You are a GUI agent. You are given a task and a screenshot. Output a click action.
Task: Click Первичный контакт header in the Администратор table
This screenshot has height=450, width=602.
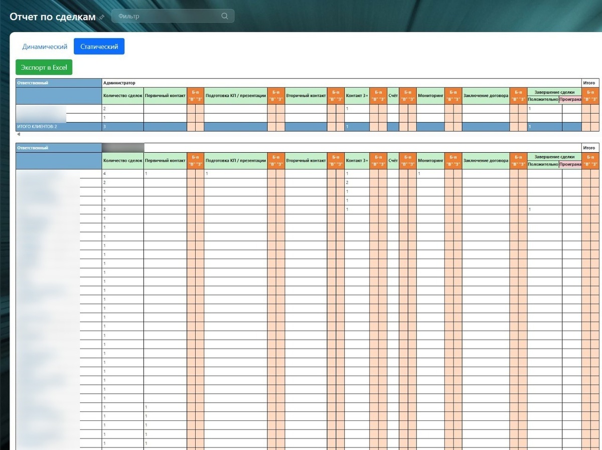click(x=165, y=96)
